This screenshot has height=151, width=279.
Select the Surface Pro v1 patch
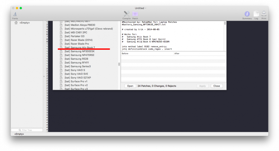76,81
